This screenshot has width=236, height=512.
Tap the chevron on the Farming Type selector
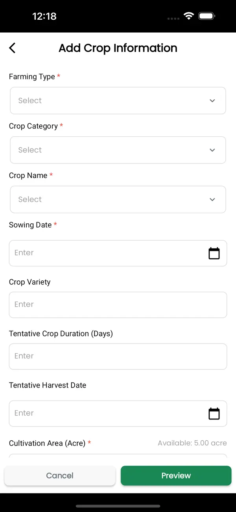pos(212,100)
